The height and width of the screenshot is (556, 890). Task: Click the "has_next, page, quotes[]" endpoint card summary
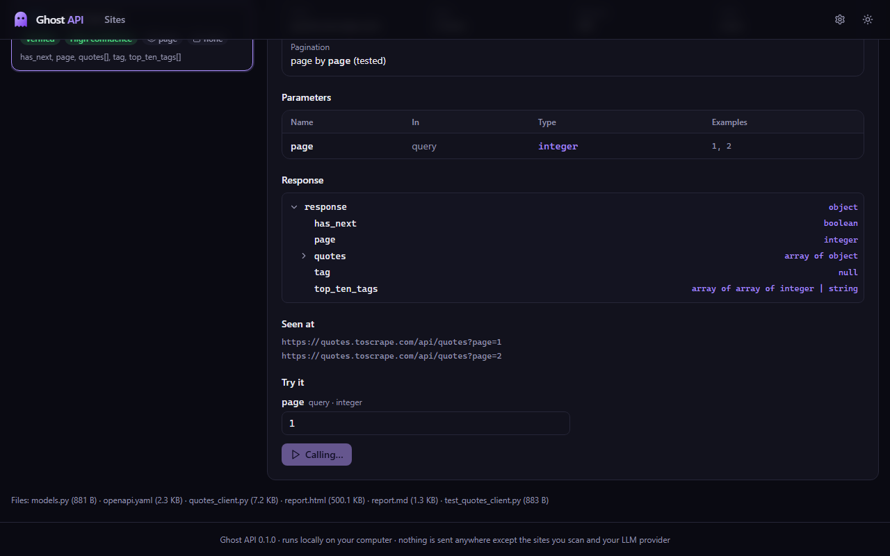click(x=101, y=57)
